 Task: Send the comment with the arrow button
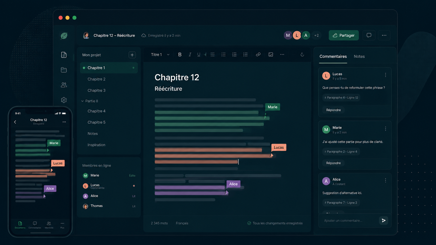pos(384,221)
